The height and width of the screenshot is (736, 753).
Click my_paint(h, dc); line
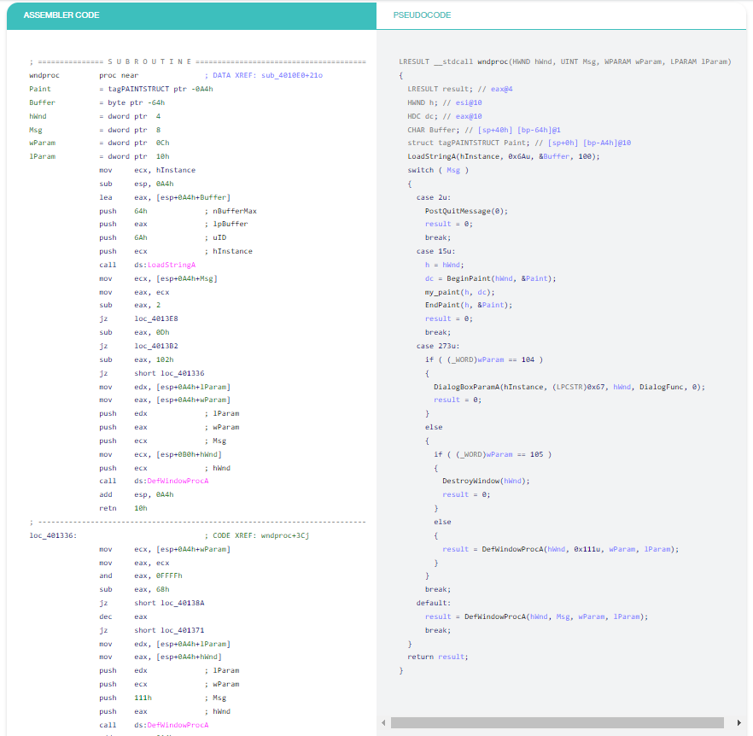click(459, 292)
